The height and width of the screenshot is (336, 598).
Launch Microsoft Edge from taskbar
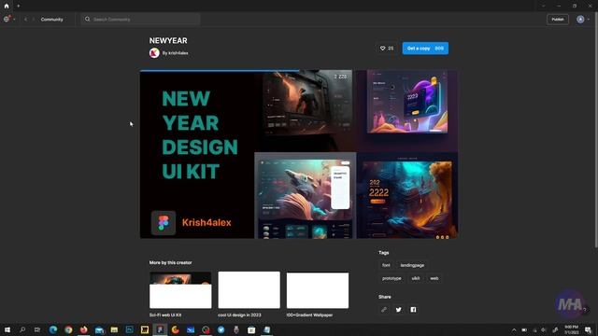coord(53,329)
